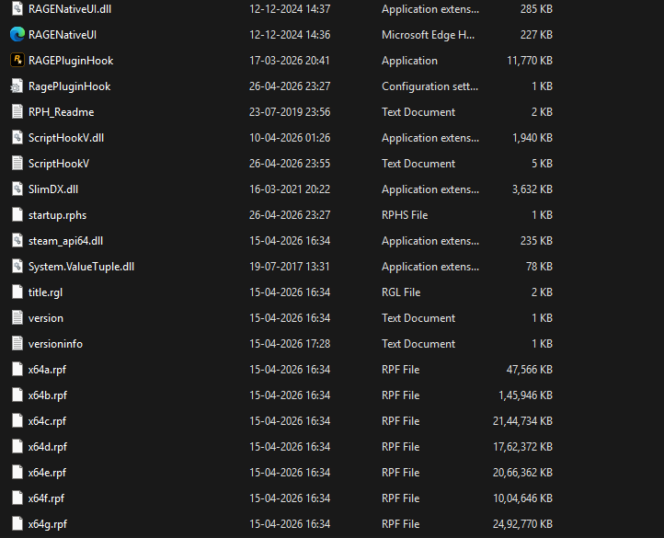
Task: Click the ScriptHookV text document icon
Action: point(17,164)
